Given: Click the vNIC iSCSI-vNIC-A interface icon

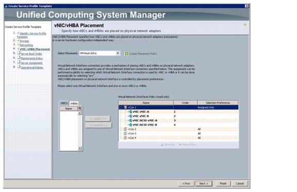Looking at the screenshot, I should tap(130, 121).
